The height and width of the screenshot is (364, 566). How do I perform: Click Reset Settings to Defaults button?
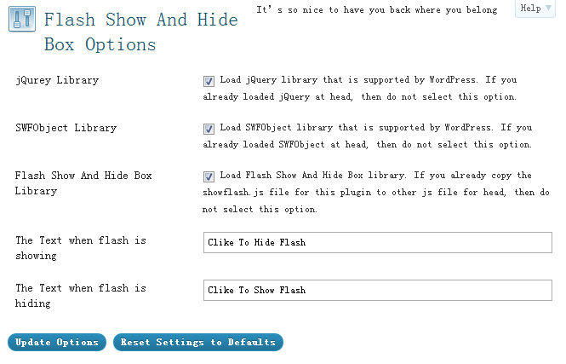(198, 343)
